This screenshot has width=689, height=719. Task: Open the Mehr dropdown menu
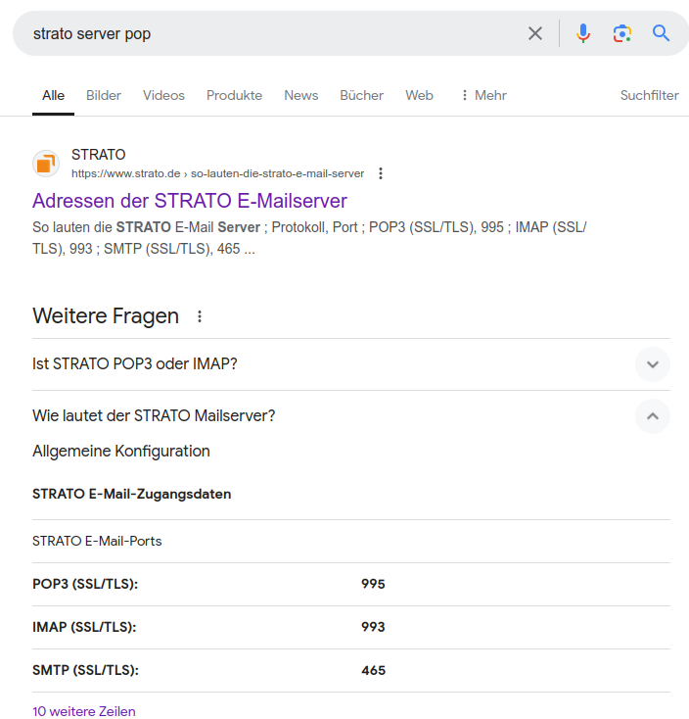[482, 95]
